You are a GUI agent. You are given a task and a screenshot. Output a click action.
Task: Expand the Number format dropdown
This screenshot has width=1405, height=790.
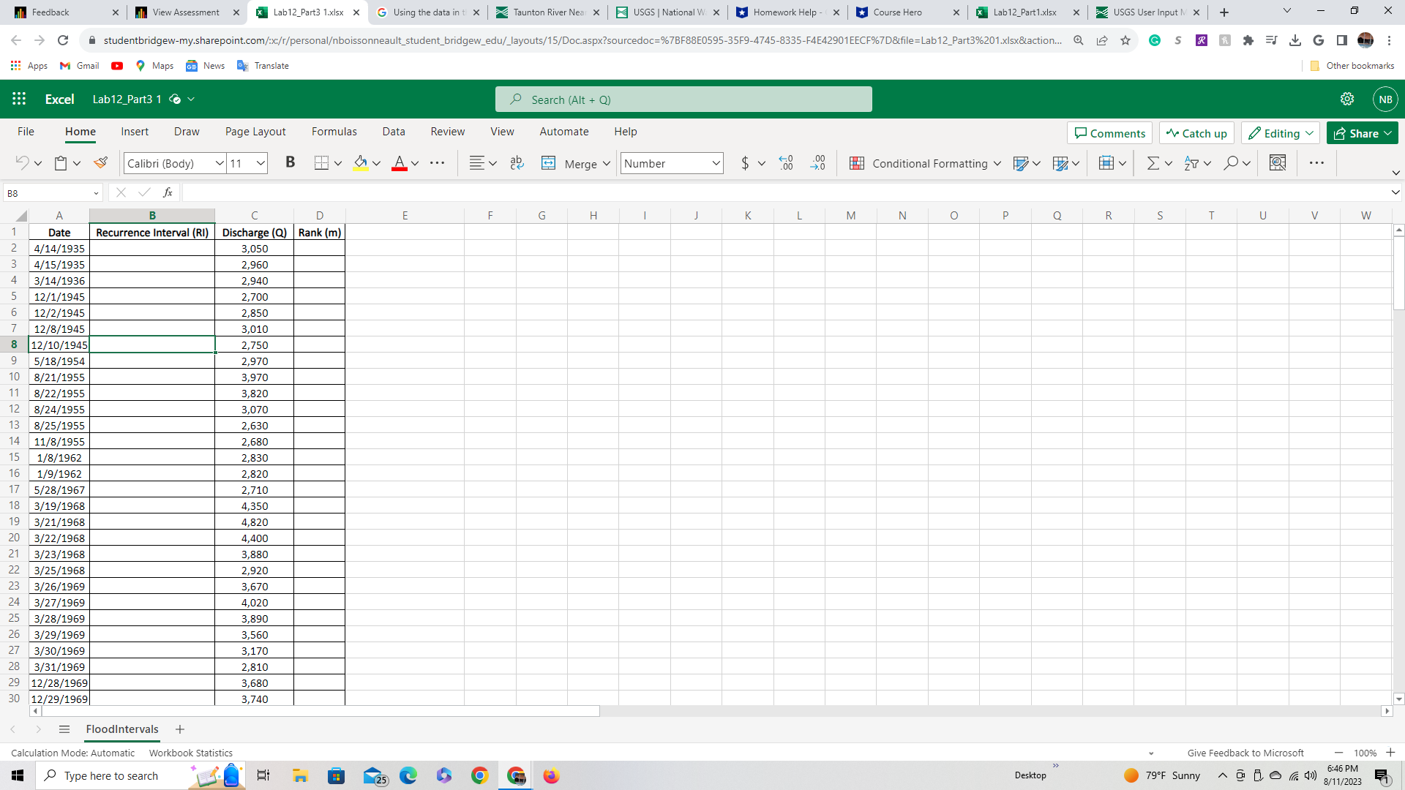(x=716, y=163)
